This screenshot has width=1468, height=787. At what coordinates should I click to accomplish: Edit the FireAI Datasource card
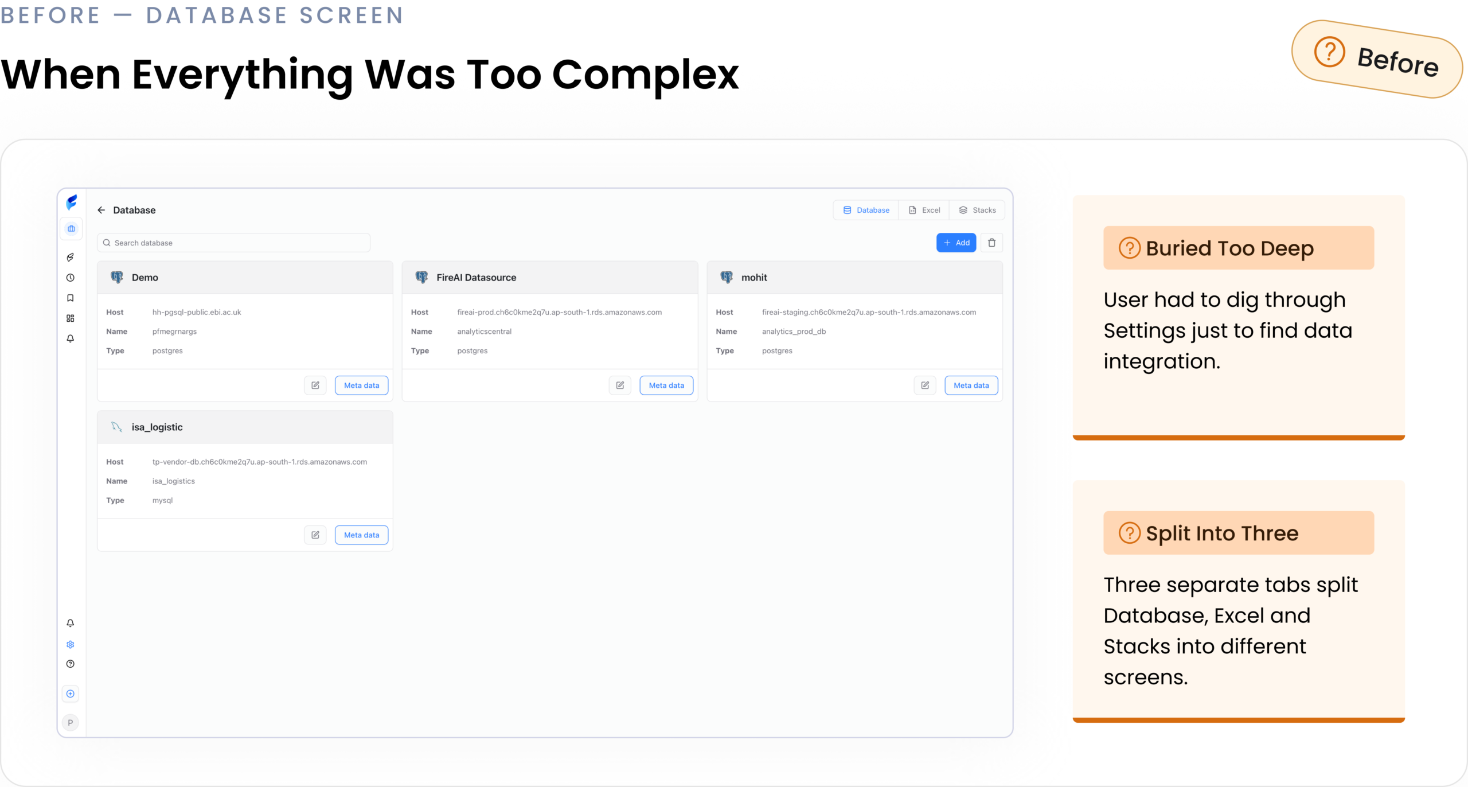(620, 385)
